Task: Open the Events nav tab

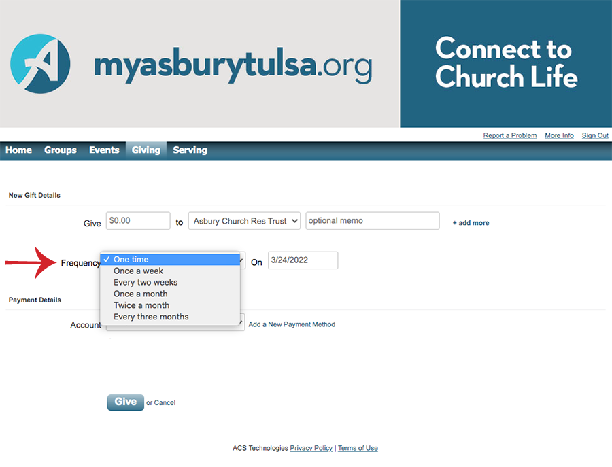Action: (x=104, y=150)
